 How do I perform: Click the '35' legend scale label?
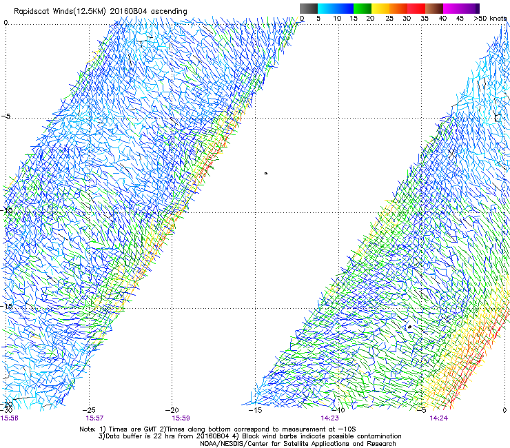click(425, 18)
